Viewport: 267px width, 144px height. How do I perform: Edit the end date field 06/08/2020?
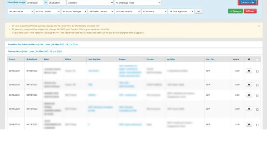point(57,3)
